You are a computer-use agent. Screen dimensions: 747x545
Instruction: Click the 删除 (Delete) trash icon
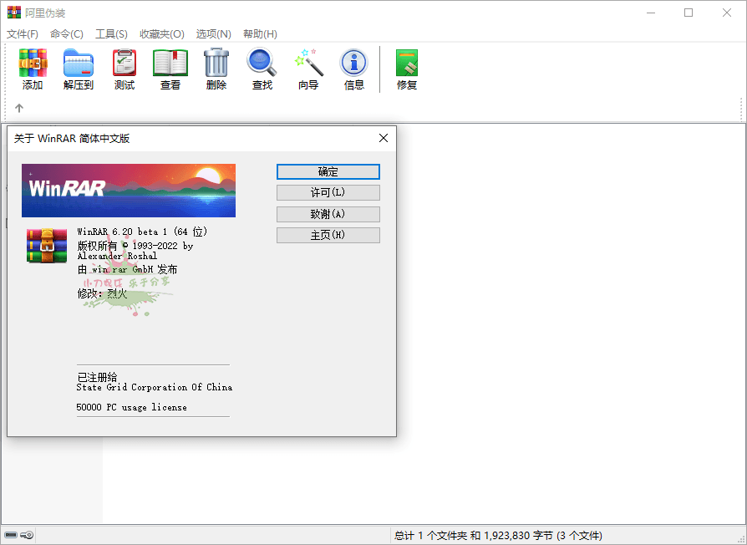[216, 69]
